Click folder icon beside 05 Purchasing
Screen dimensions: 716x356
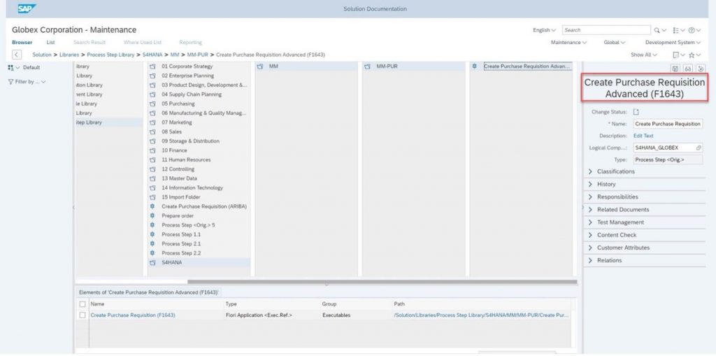(152, 104)
